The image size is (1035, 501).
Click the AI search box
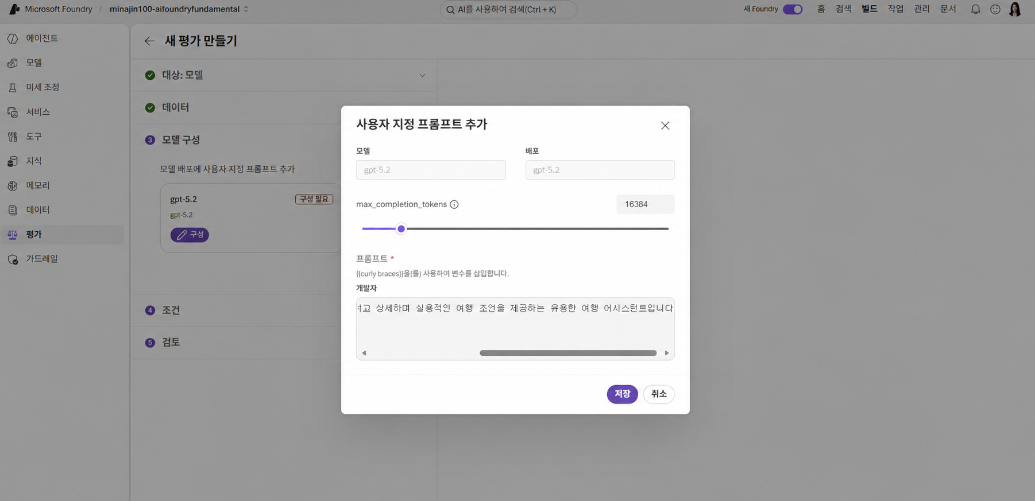pyautogui.click(x=508, y=9)
